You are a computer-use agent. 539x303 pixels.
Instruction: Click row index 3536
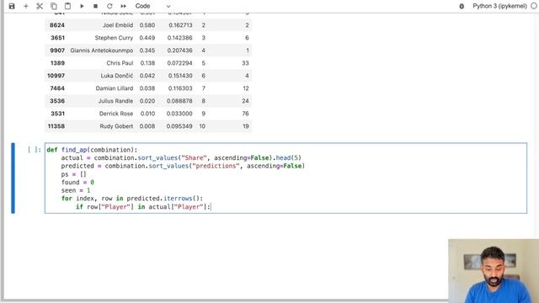coord(57,101)
